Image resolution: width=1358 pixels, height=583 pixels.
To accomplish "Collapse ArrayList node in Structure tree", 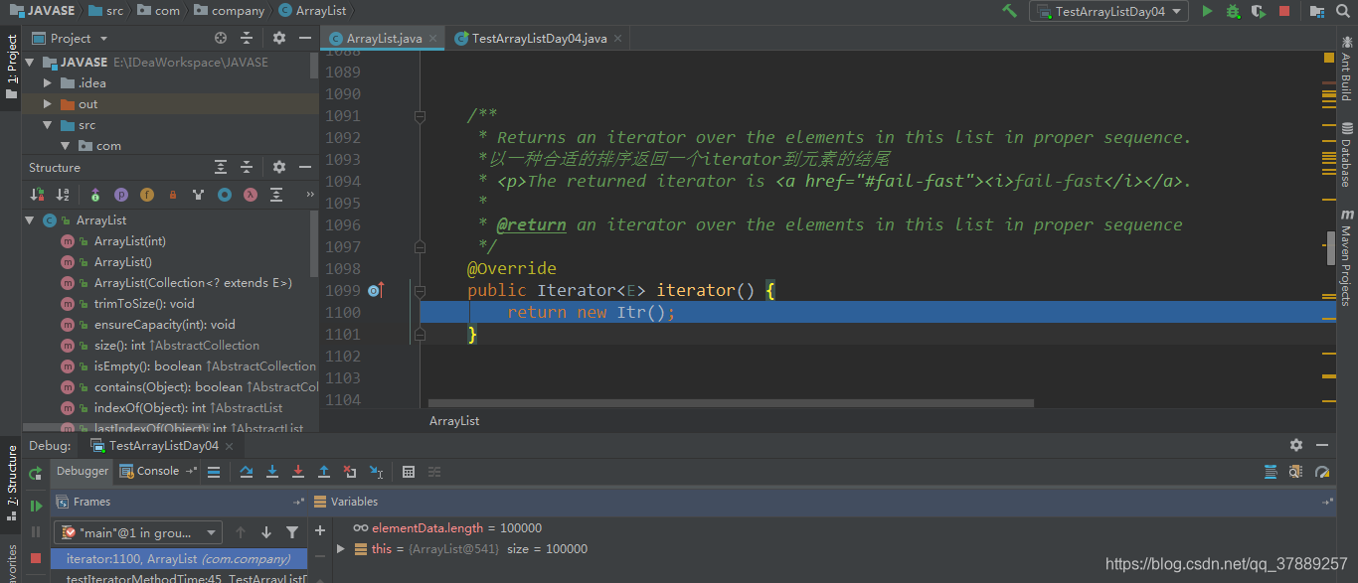I will click(x=30, y=220).
